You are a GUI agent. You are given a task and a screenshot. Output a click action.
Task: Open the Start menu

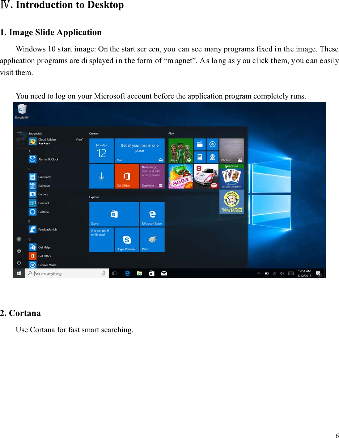point(18,273)
